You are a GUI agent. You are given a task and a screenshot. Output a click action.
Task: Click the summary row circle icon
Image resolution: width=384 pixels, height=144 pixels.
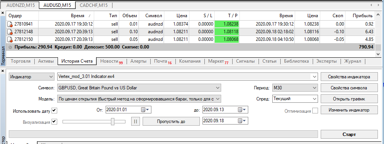pyautogui.click(x=10, y=47)
